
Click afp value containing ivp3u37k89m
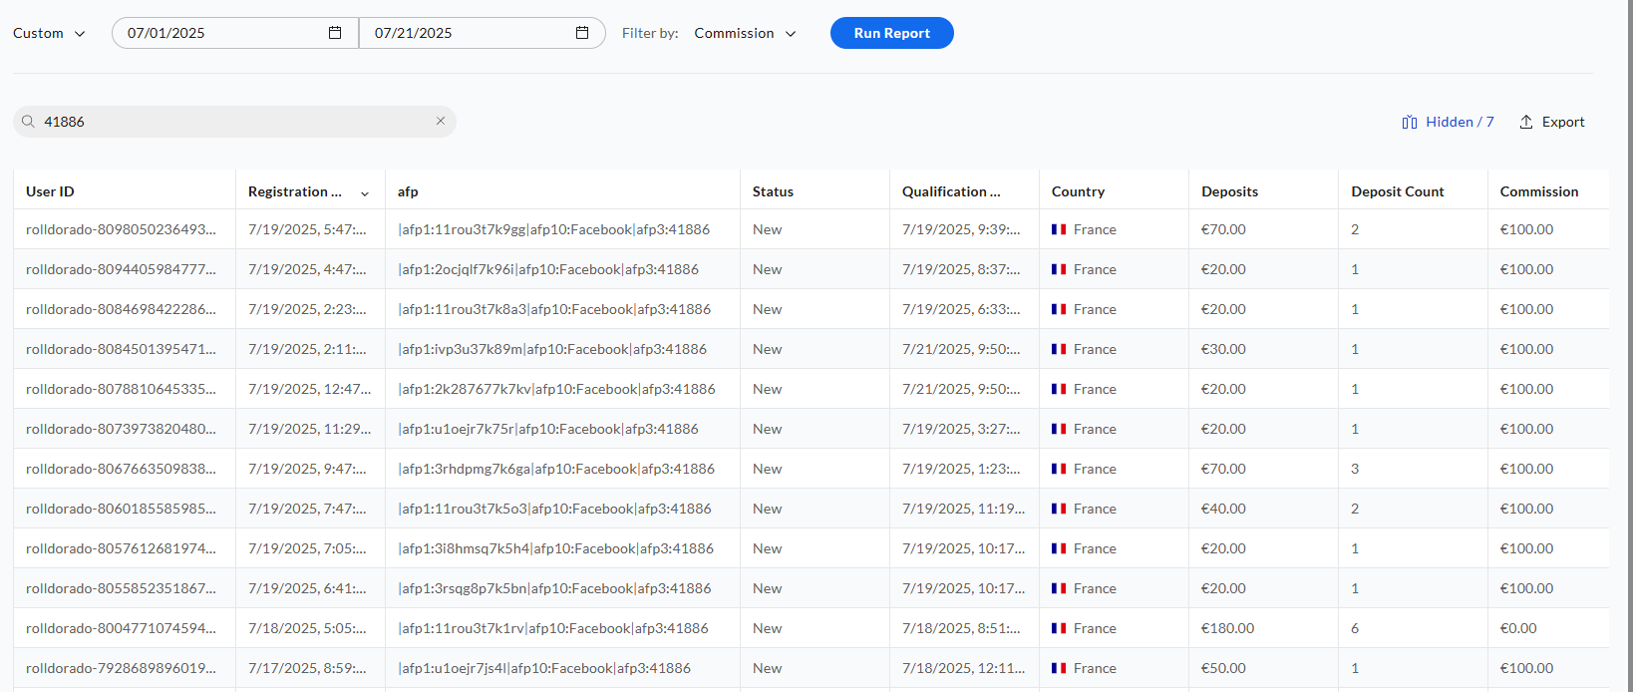pyautogui.click(x=552, y=349)
